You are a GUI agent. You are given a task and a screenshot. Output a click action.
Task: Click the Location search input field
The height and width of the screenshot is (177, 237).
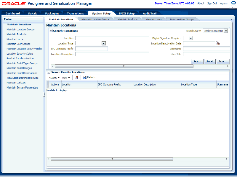pos(112,38)
